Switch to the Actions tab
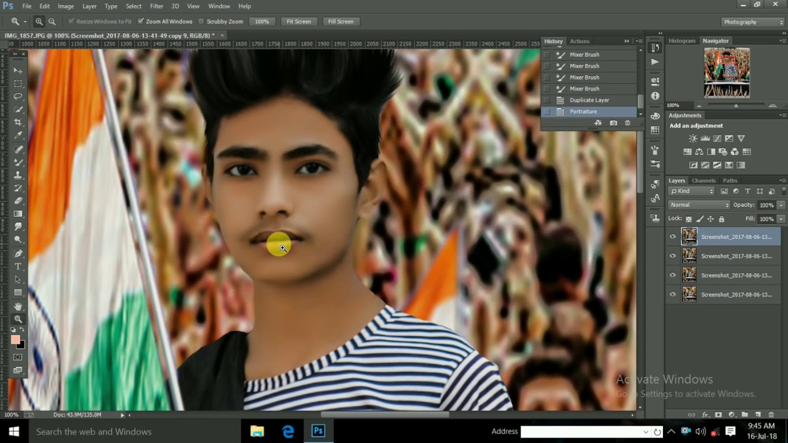The height and width of the screenshot is (443, 788). pyautogui.click(x=579, y=41)
